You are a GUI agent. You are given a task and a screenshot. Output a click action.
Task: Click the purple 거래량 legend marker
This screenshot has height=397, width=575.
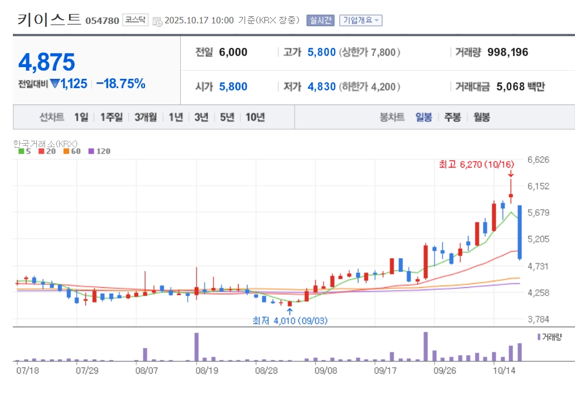(538, 337)
